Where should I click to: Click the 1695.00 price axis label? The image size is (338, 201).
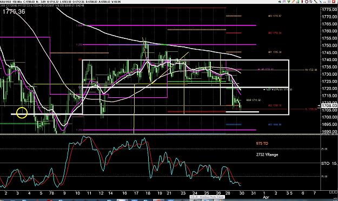click(329, 124)
